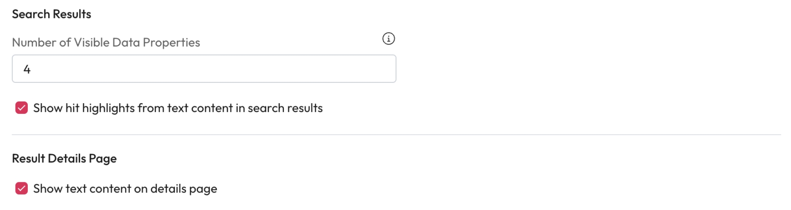
Task: Click the 'Show hit highlights from text content' label
Action: pyautogui.click(x=177, y=108)
